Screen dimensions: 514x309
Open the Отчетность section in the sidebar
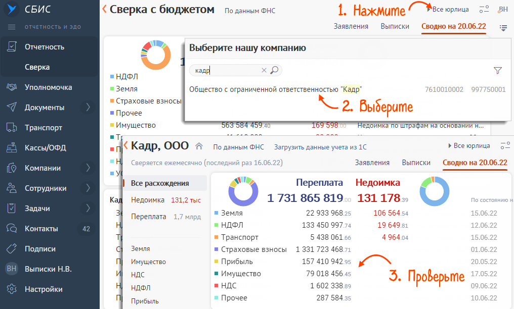45,47
